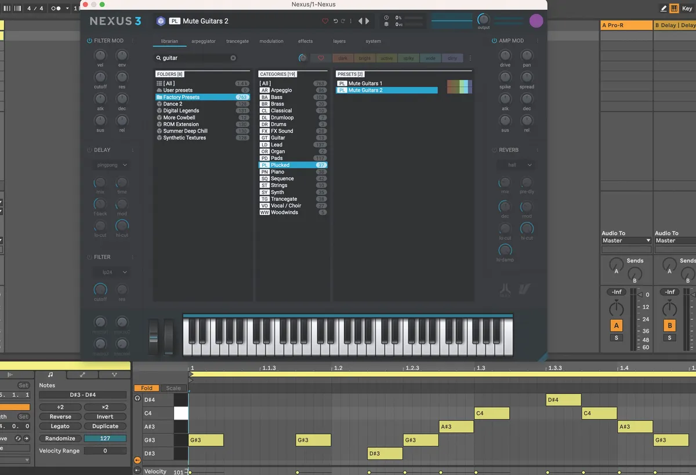This screenshot has height=475, width=696.
Task: Select the GT Guitar category
Action: coord(293,138)
